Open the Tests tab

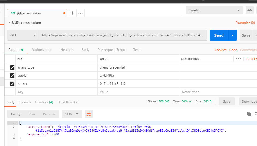pos(137,50)
